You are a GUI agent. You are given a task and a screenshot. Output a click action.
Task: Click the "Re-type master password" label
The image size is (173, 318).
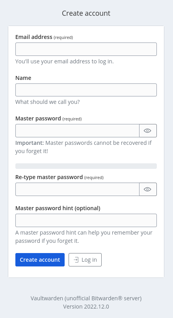[49, 177]
